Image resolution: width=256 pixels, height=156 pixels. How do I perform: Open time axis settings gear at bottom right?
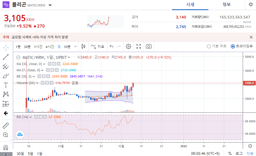250,146
